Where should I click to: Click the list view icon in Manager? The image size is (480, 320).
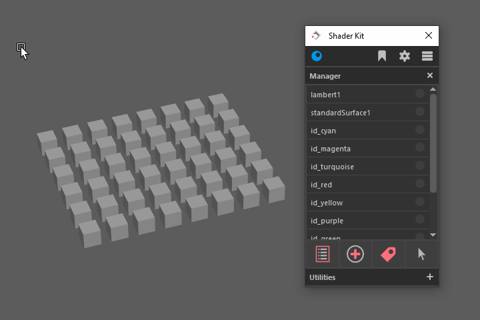click(323, 254)
